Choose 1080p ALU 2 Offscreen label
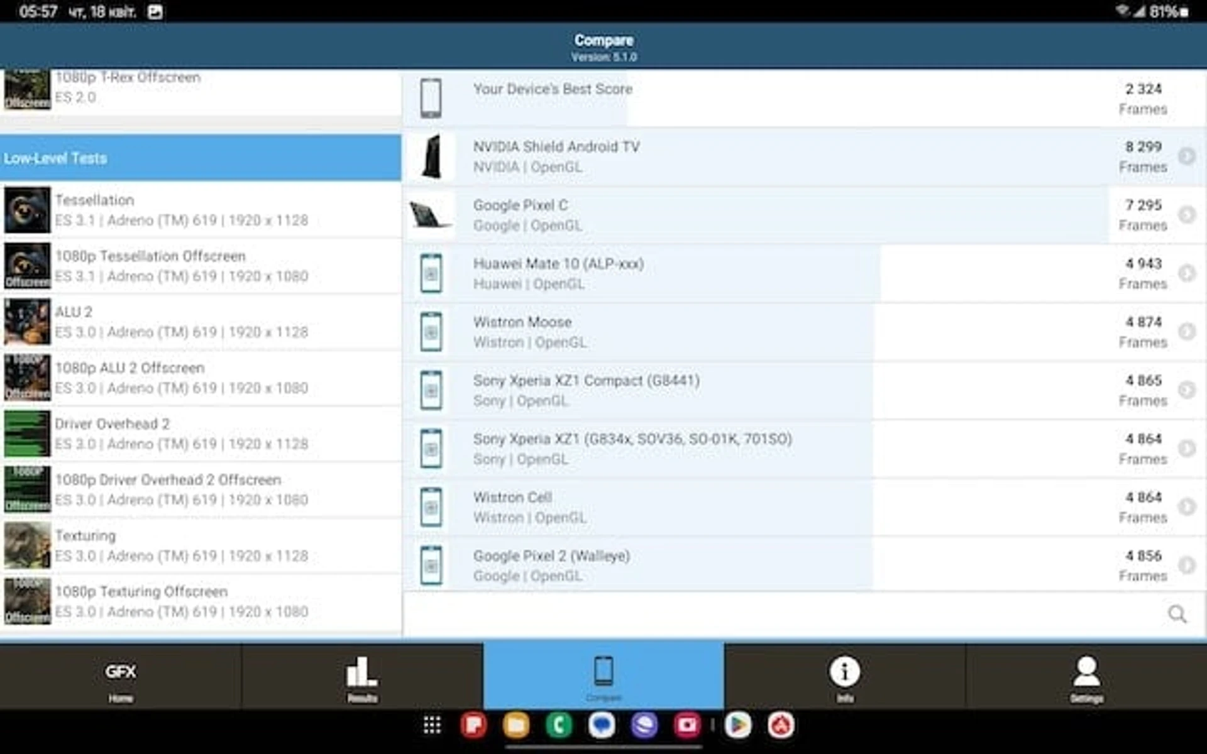Image resolution: width=1207 pixels, height=754 pixels. pyautogui.click(x=130, y=368)
